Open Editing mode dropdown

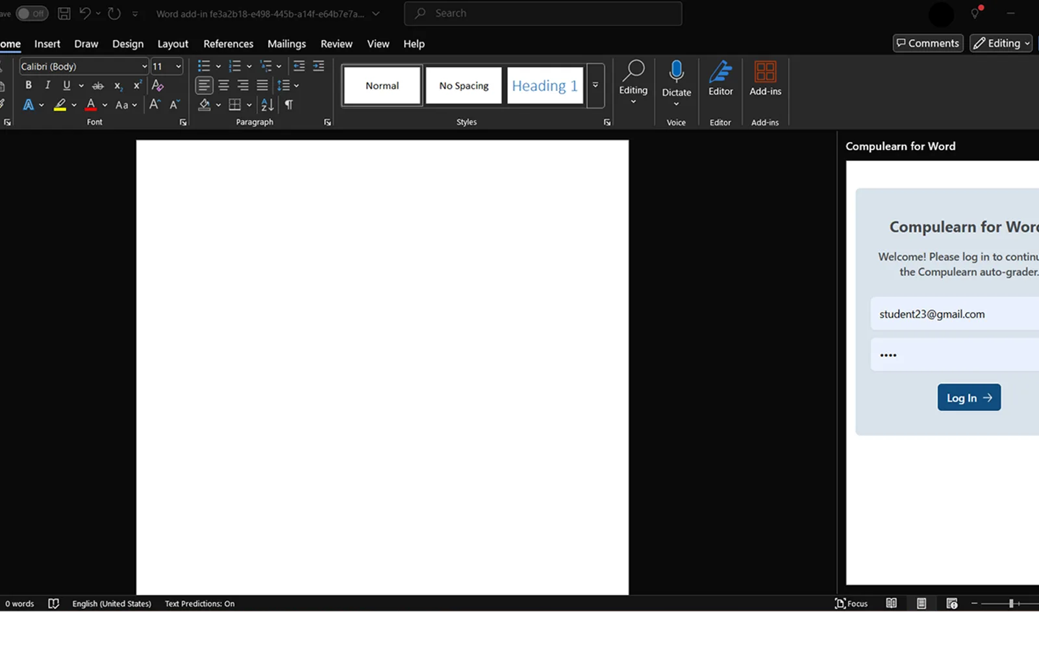click(1001, 43)
